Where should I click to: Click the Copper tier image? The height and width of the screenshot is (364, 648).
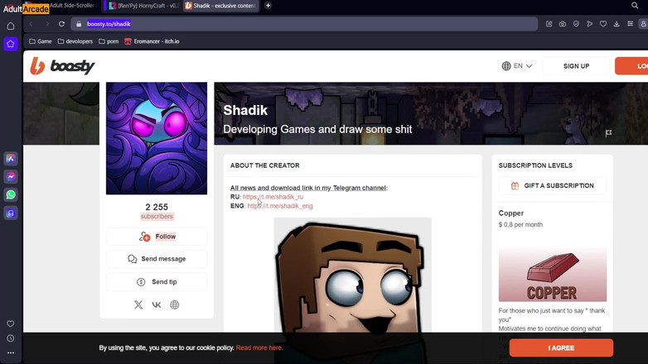[x=553, y=275]
